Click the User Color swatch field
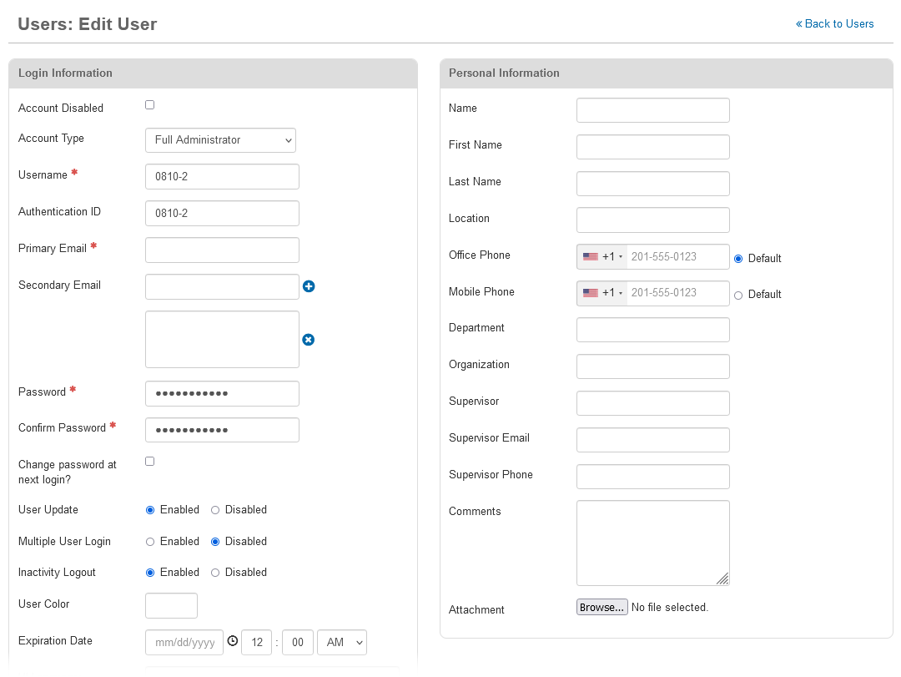The height and width of the screenshot is (677, 901). tap(171, 605)
